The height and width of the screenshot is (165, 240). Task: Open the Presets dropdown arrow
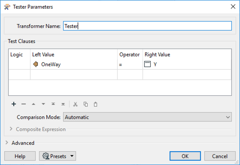pos(72,156)
